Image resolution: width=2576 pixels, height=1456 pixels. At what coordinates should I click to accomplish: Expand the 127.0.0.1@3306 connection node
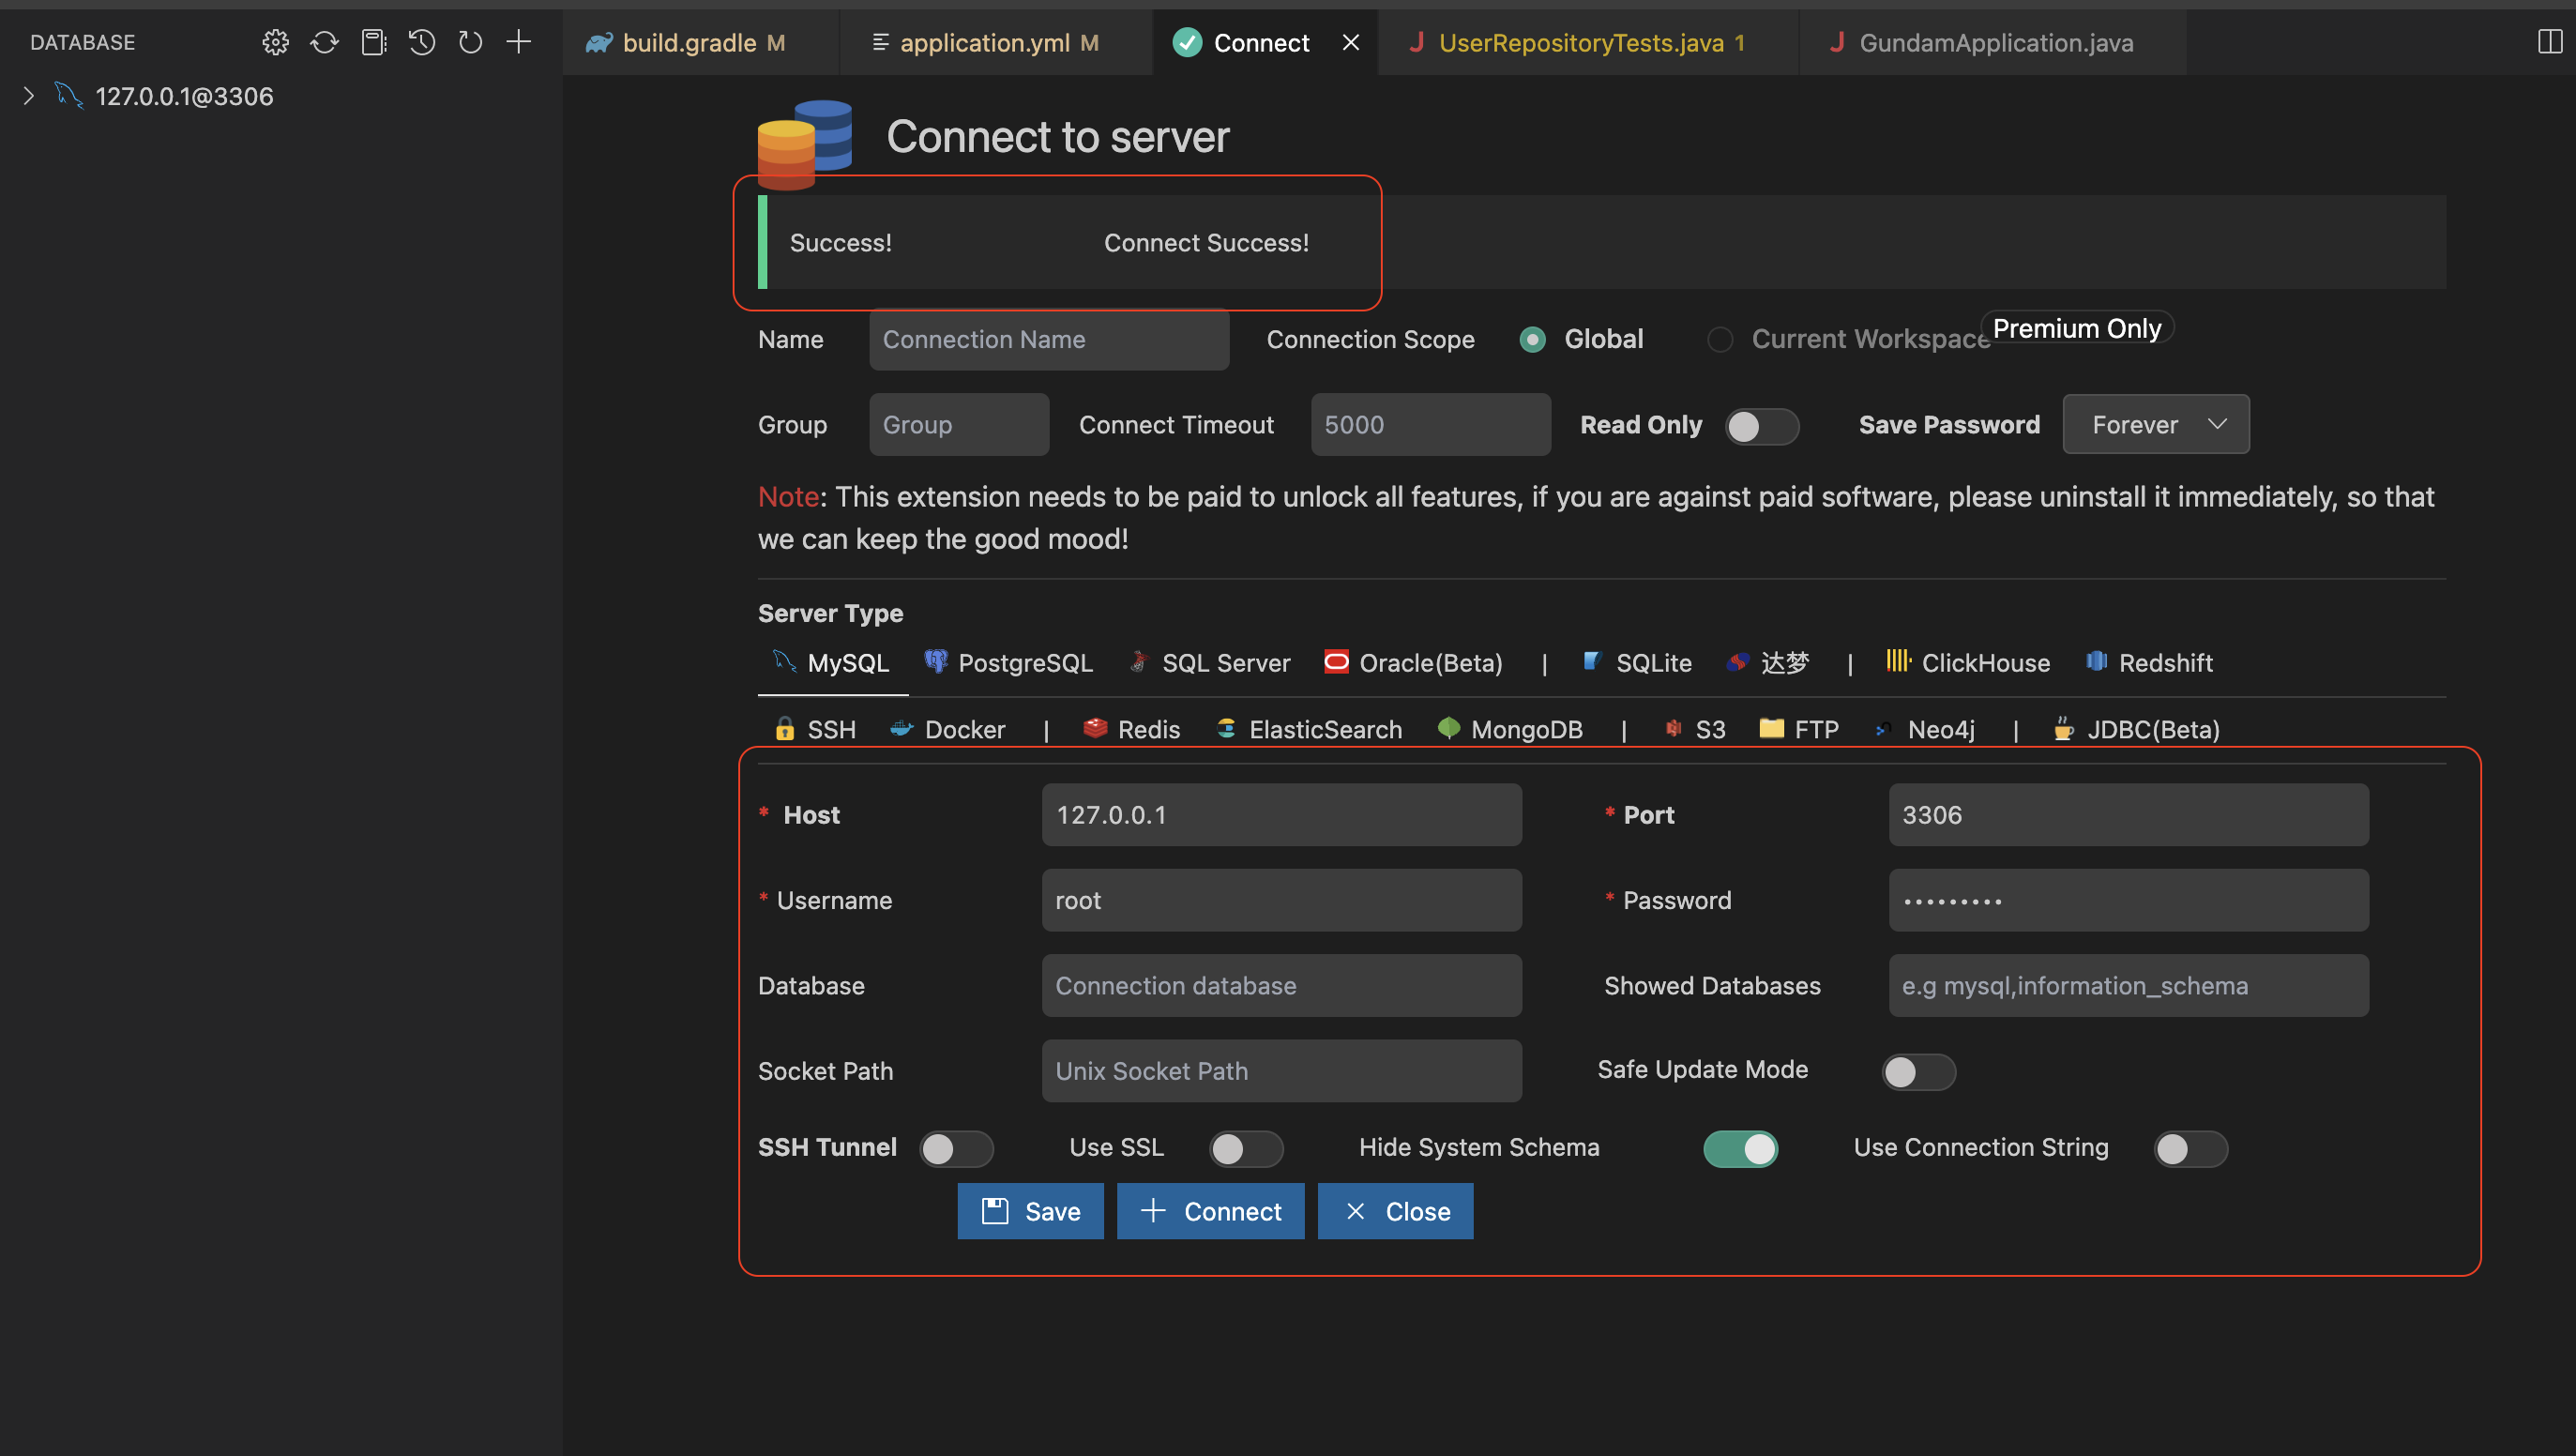(29, 96)
